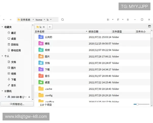The width and height of the screenshot is (153, 123).
Task: Collapse the 计算机 section
Action: point(2,91)
